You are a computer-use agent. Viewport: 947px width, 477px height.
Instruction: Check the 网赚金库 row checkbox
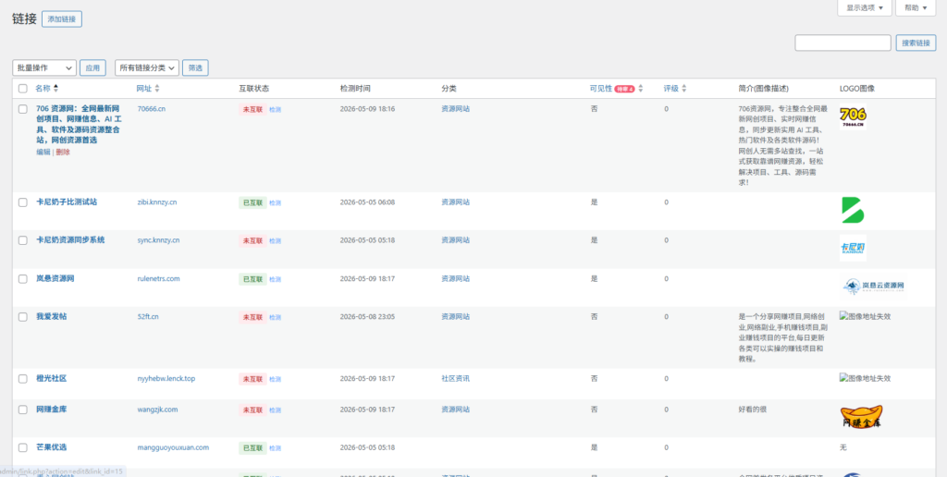point(23,410)
